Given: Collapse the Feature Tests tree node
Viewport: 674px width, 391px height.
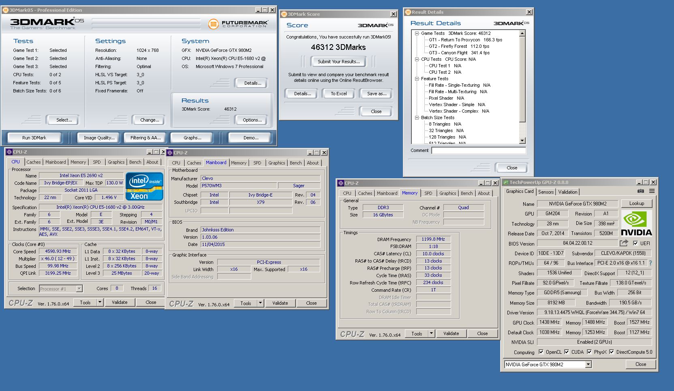Looking at the screenshot, I should 417,79.
